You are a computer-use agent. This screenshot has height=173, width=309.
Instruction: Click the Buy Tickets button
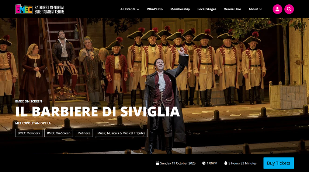tap(278, 163)
